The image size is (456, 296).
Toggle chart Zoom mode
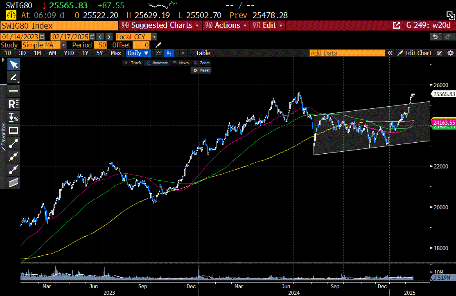[202, 63]
